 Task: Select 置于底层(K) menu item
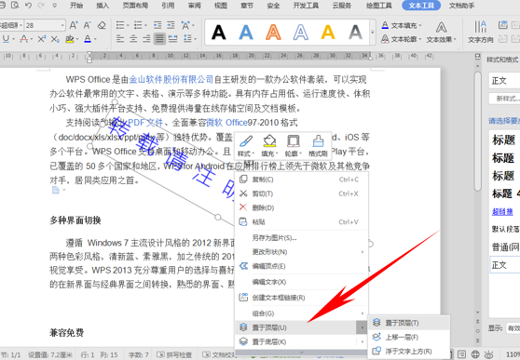pyautogui.click(x=301, y=341)
